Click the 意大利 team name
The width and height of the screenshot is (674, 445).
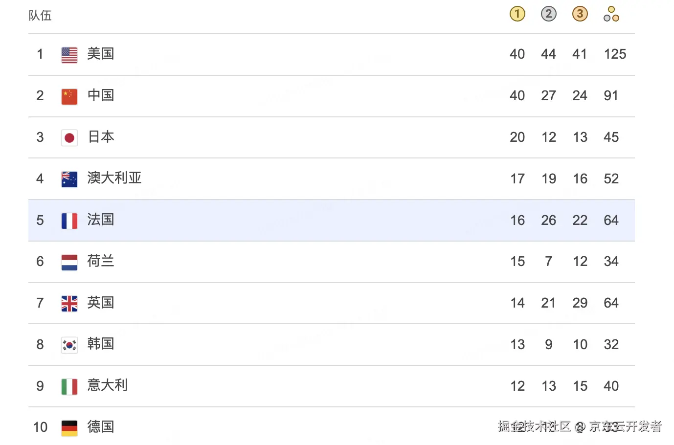(x=108, y=385)
